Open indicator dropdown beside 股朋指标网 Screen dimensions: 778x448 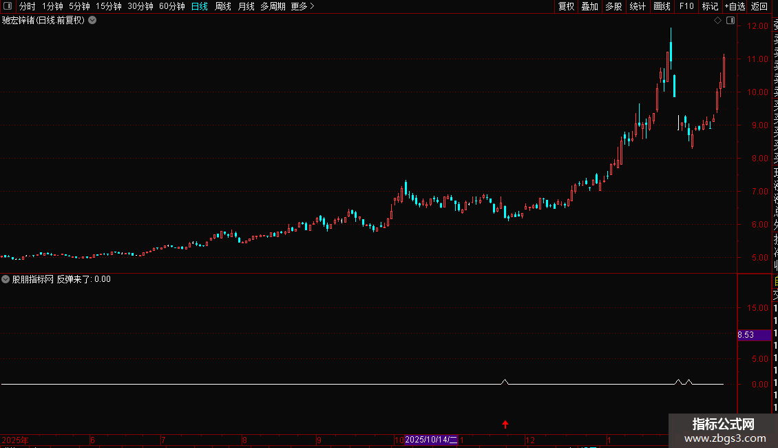tap(6, 279)
